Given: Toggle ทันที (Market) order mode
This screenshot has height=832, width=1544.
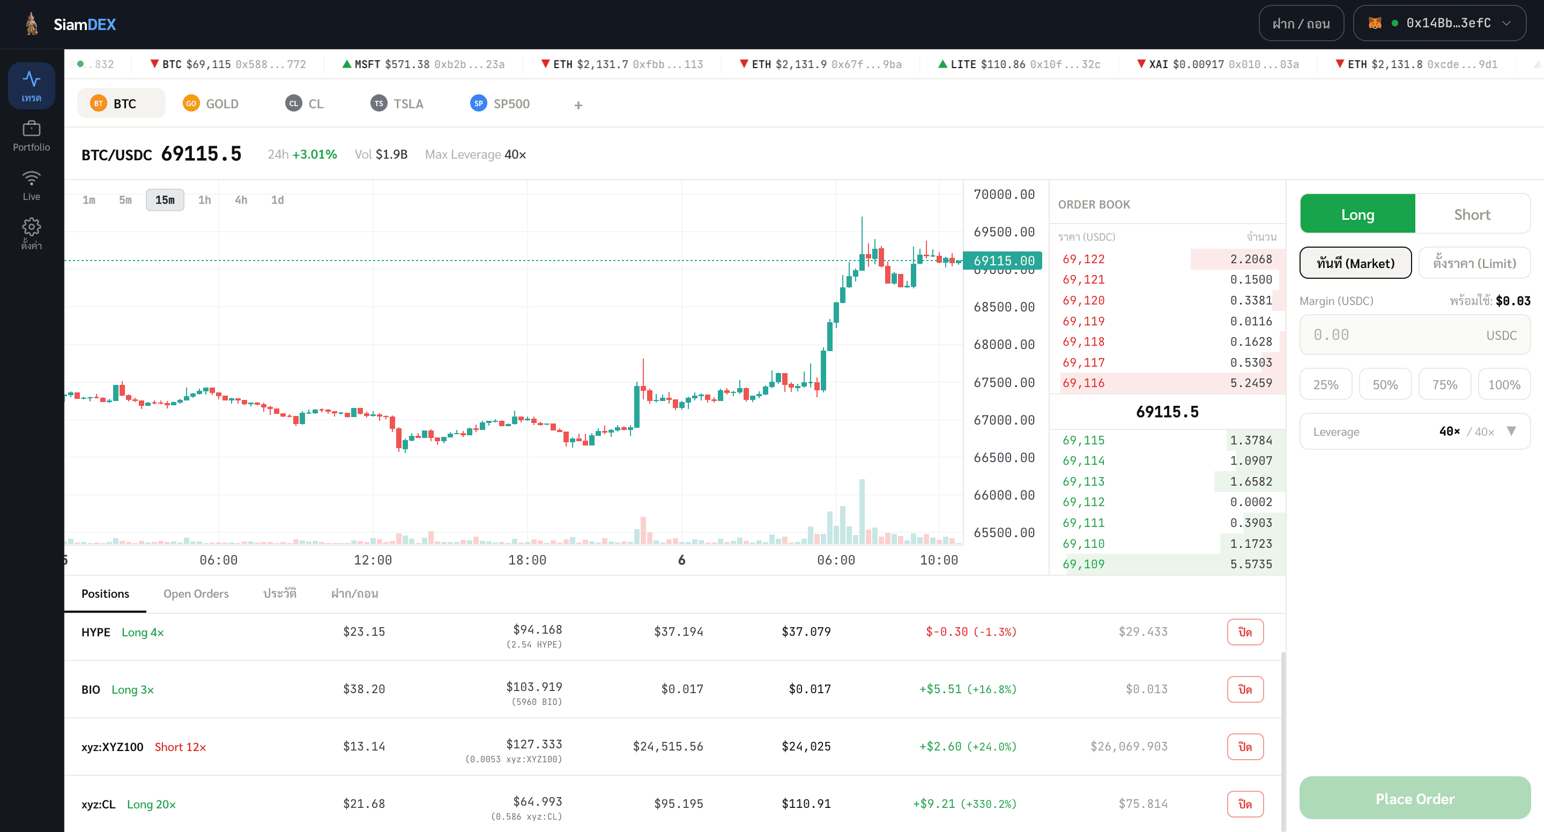Looking at the screenshot, I should tap(1355, 263).
